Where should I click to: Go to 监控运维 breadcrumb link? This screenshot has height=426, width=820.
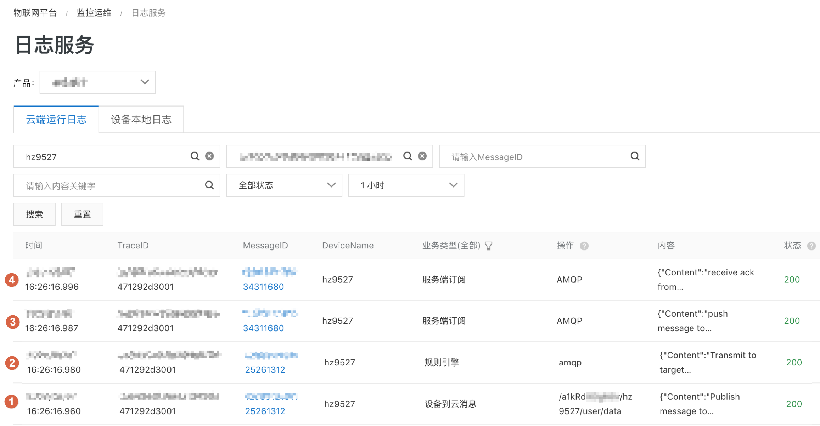[x=94, y=13]
